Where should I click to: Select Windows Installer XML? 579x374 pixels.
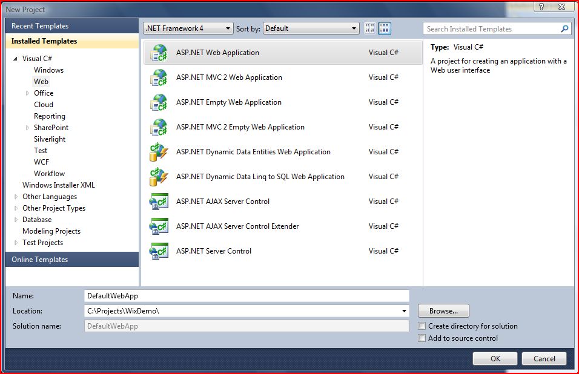coord(59,185)
